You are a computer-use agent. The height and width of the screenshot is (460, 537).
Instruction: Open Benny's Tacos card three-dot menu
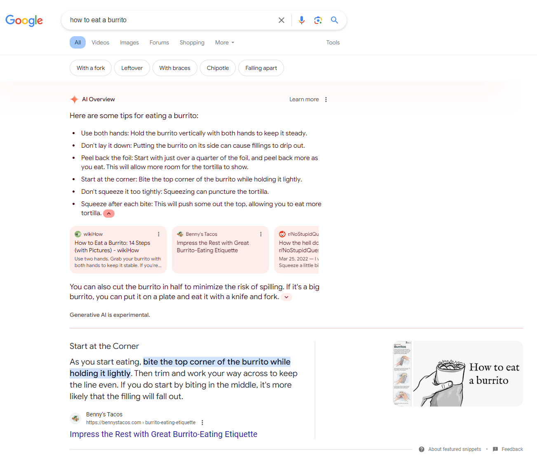(261, 234)
